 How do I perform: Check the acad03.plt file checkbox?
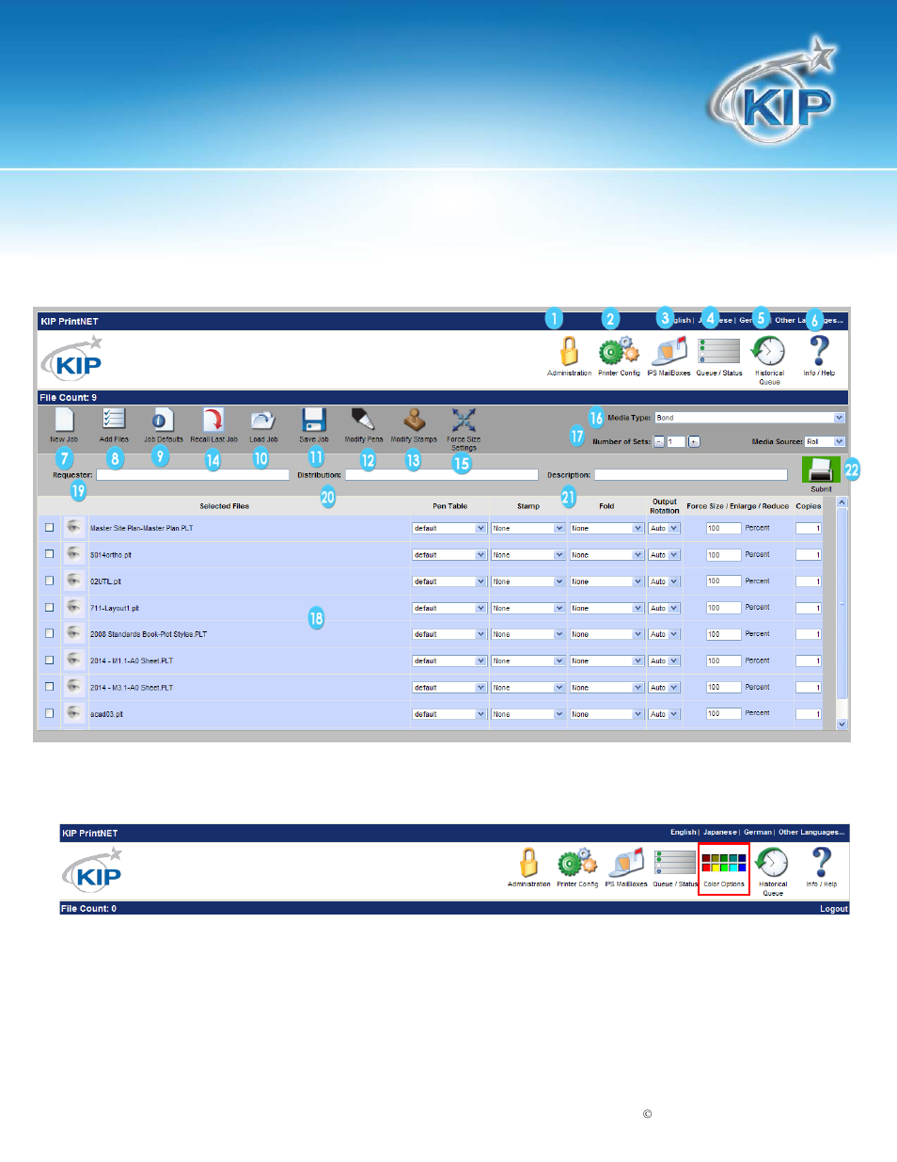coord(50,713)
